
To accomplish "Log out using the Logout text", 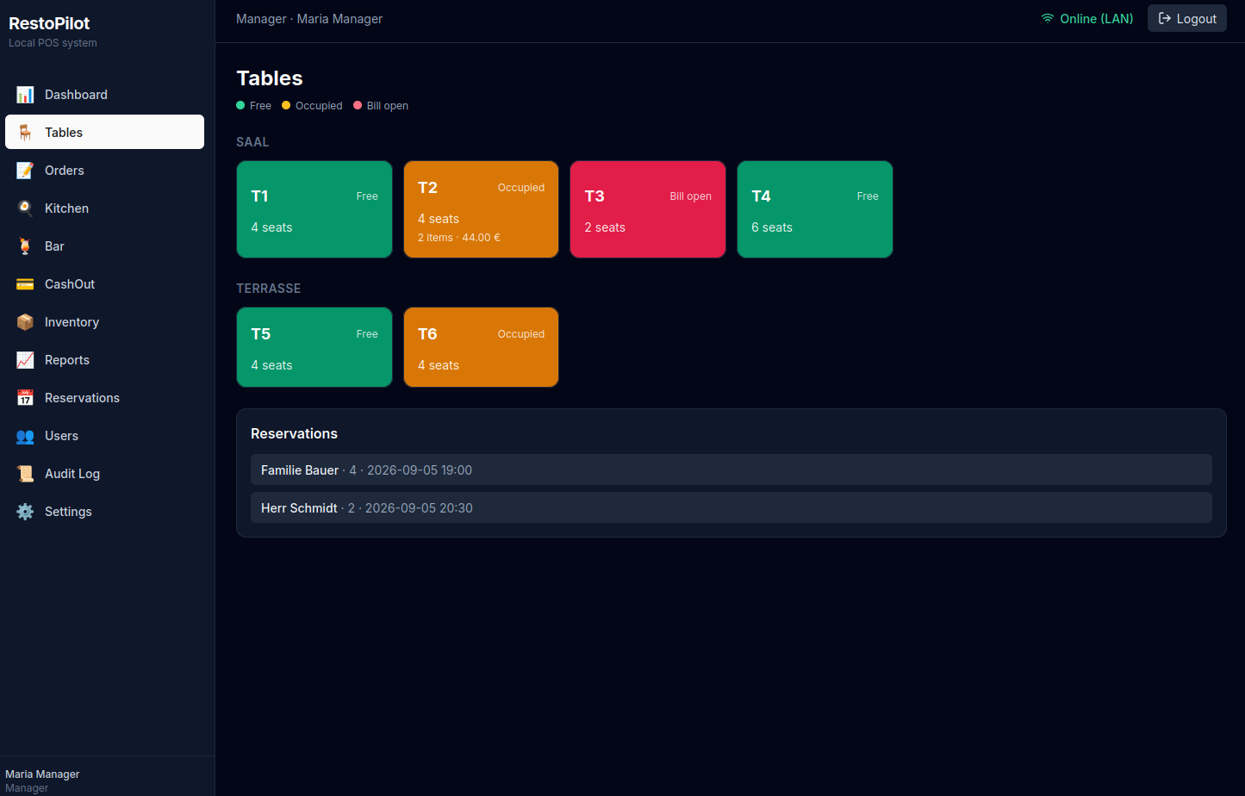I will click(x=1197, y=18).
